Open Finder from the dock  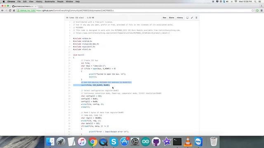coord(50,141)
